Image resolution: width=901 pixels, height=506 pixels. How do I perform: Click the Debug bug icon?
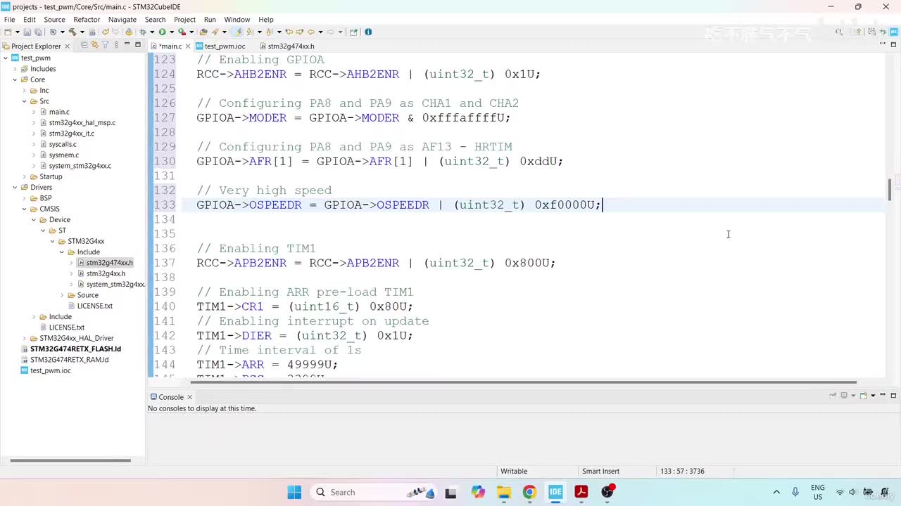click(x=143, y=32)
